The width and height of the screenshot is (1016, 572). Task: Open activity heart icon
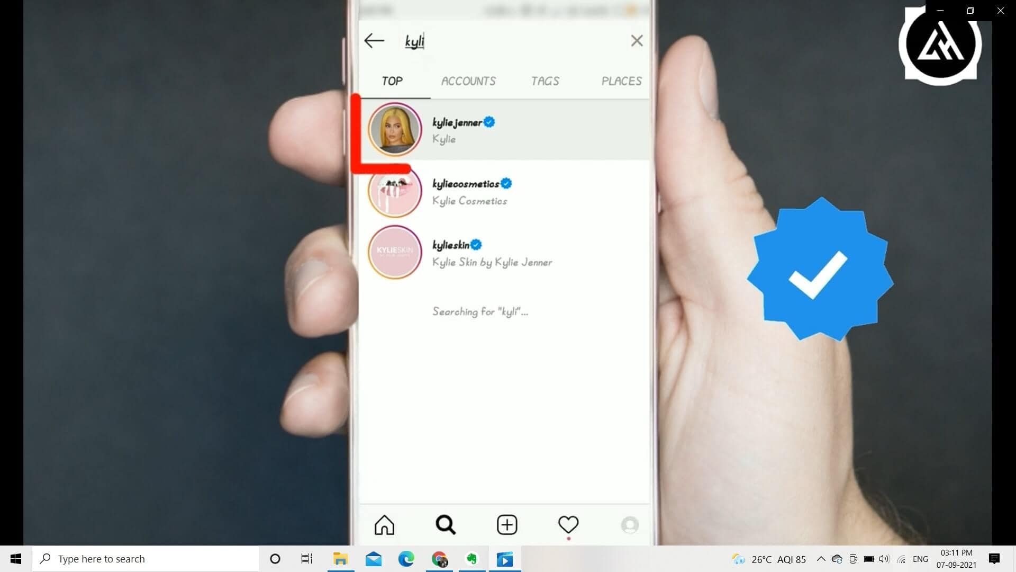click(x=568, y=524)
